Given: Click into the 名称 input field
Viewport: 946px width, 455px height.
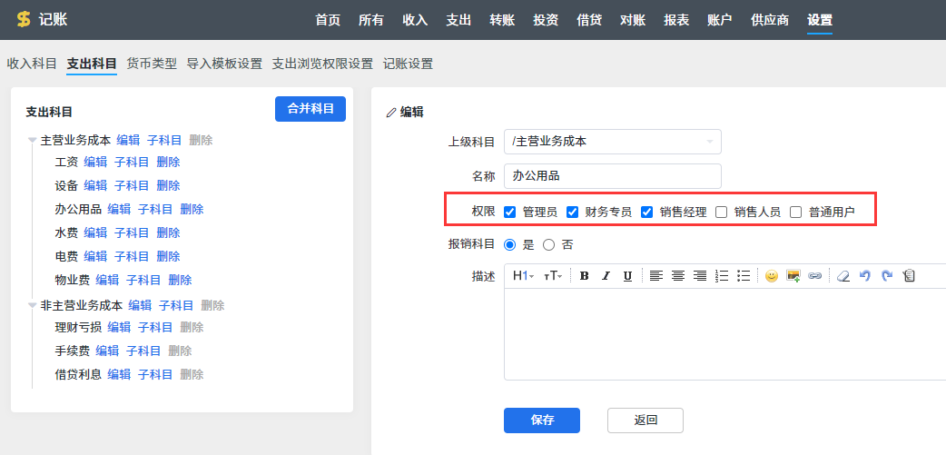Looking at the screenshot, I should click(612, 176).
